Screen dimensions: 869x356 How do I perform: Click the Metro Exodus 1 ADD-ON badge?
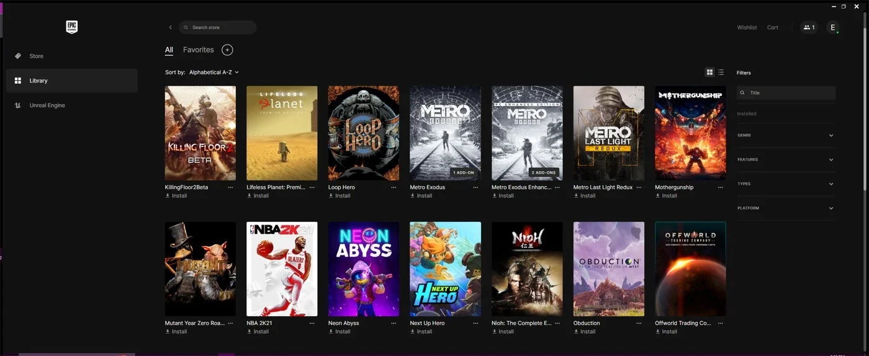coord(463,172)
